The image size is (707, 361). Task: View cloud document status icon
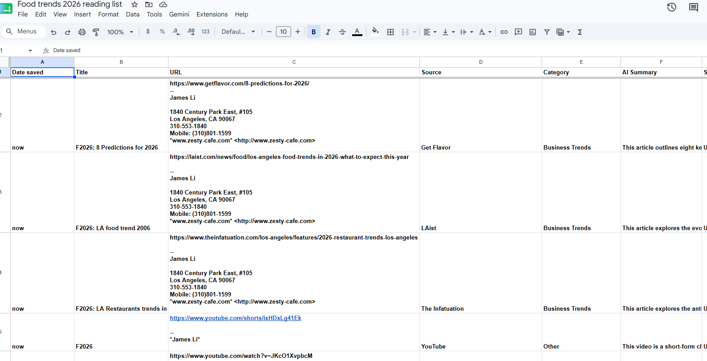click(x=163, y=4)
